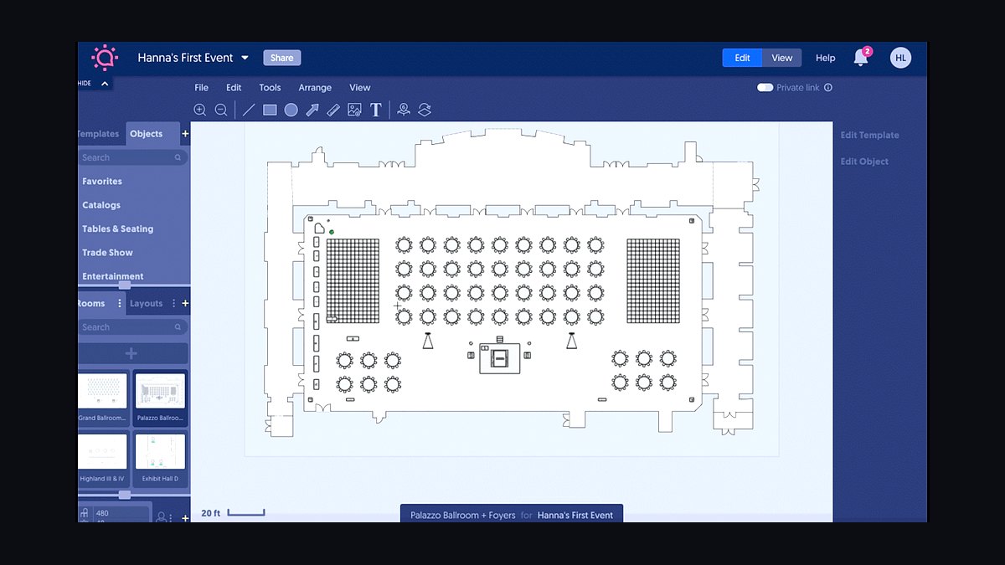Select the Text tool

[x=376, y=110]
